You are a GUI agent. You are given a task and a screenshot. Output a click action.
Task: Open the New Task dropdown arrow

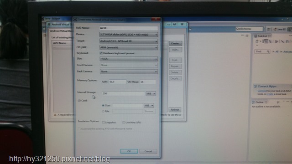point(261,41)
